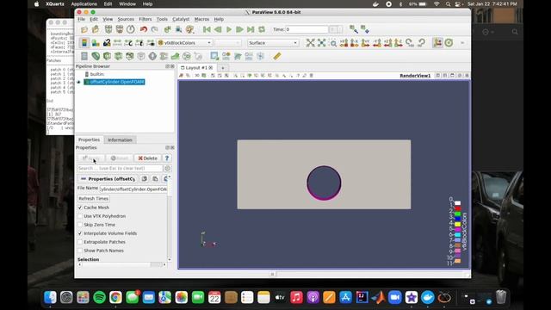This screenshot has height=310, width=551.
Task: Open the Macros menu
Action: (x=201, y=19)
